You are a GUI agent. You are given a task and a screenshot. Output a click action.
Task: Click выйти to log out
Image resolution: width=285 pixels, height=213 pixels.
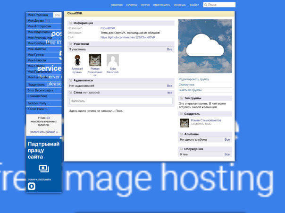point(194,5)
